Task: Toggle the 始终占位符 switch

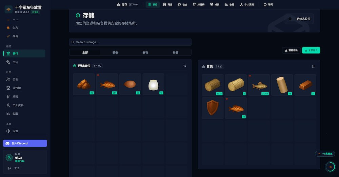Action: (x=290, y=19)
